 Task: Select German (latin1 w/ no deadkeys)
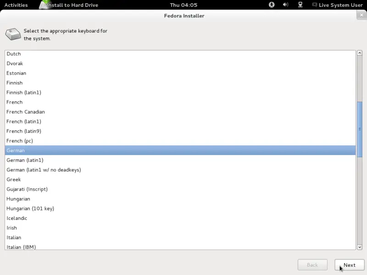point(180,170)
